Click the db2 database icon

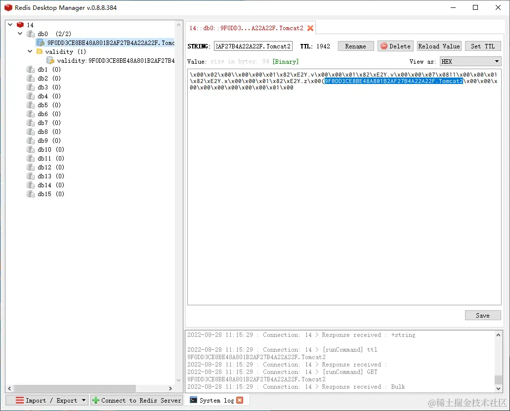31,79
